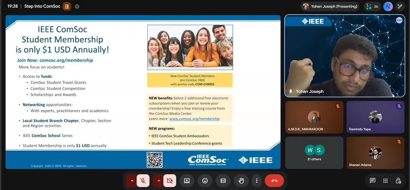This screenshot has width=410, height=190.
Task: Select Shanan Adams participant tile
Action: (375, 153)
